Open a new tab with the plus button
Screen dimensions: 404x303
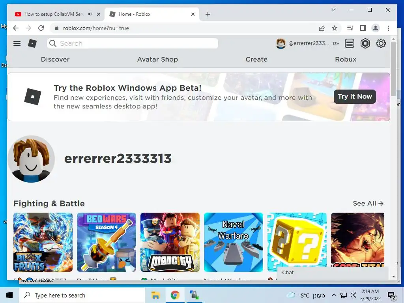coord(208,14)
